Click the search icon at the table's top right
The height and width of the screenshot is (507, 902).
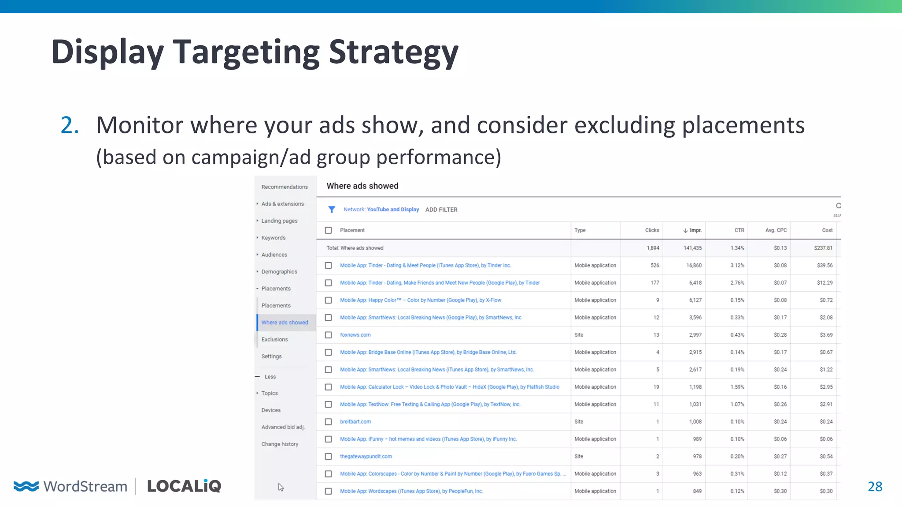(838, 206)
